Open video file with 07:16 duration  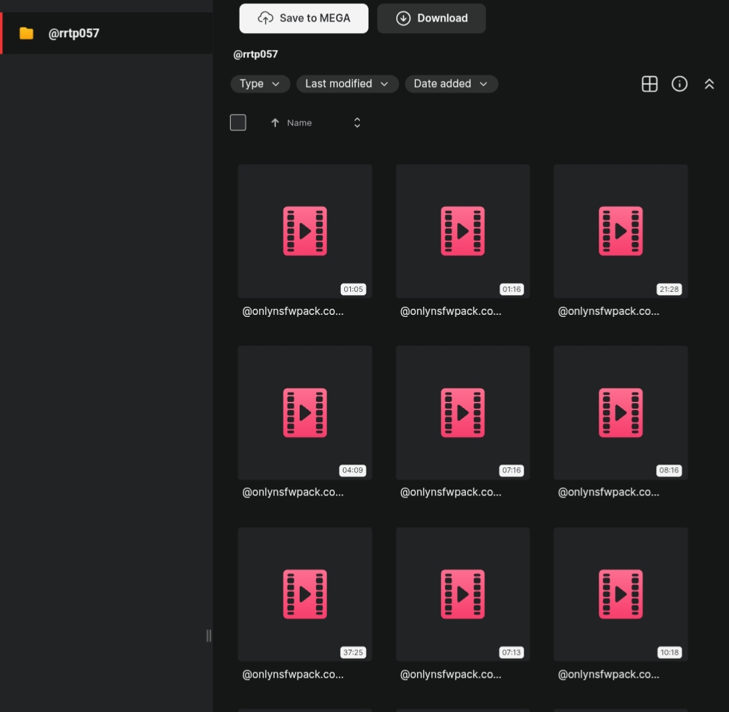point(462,413)
